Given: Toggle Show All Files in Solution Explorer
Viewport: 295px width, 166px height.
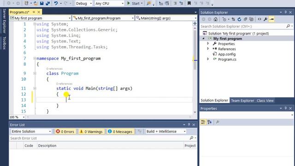Looking at the screenshot, I should (251, 19).
